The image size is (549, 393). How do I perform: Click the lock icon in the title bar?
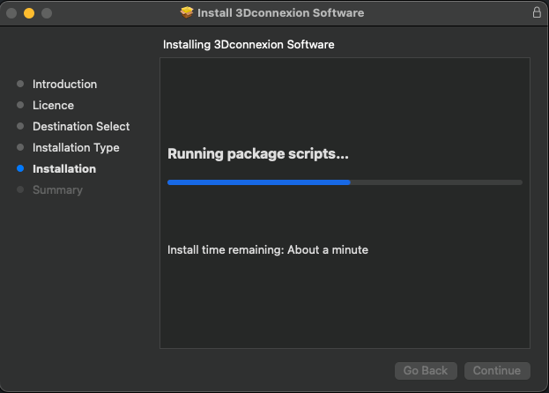[537, 13]
